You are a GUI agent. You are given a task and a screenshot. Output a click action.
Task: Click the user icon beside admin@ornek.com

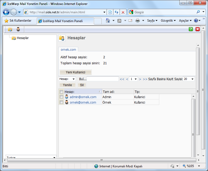(66, 97)
